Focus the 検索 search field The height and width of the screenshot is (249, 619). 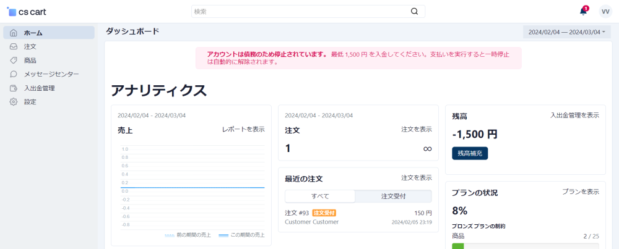click(300, 11)
